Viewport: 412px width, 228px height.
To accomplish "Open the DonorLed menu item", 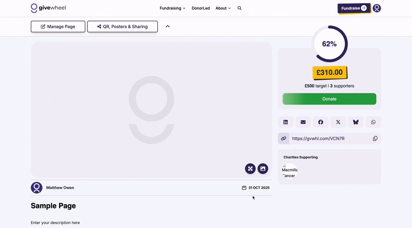I will 201,8.
